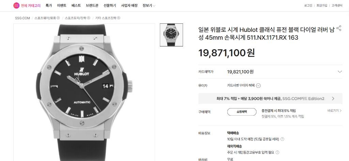Open the 전체 카테고리 hamburger menu icon

click(16, 5)
